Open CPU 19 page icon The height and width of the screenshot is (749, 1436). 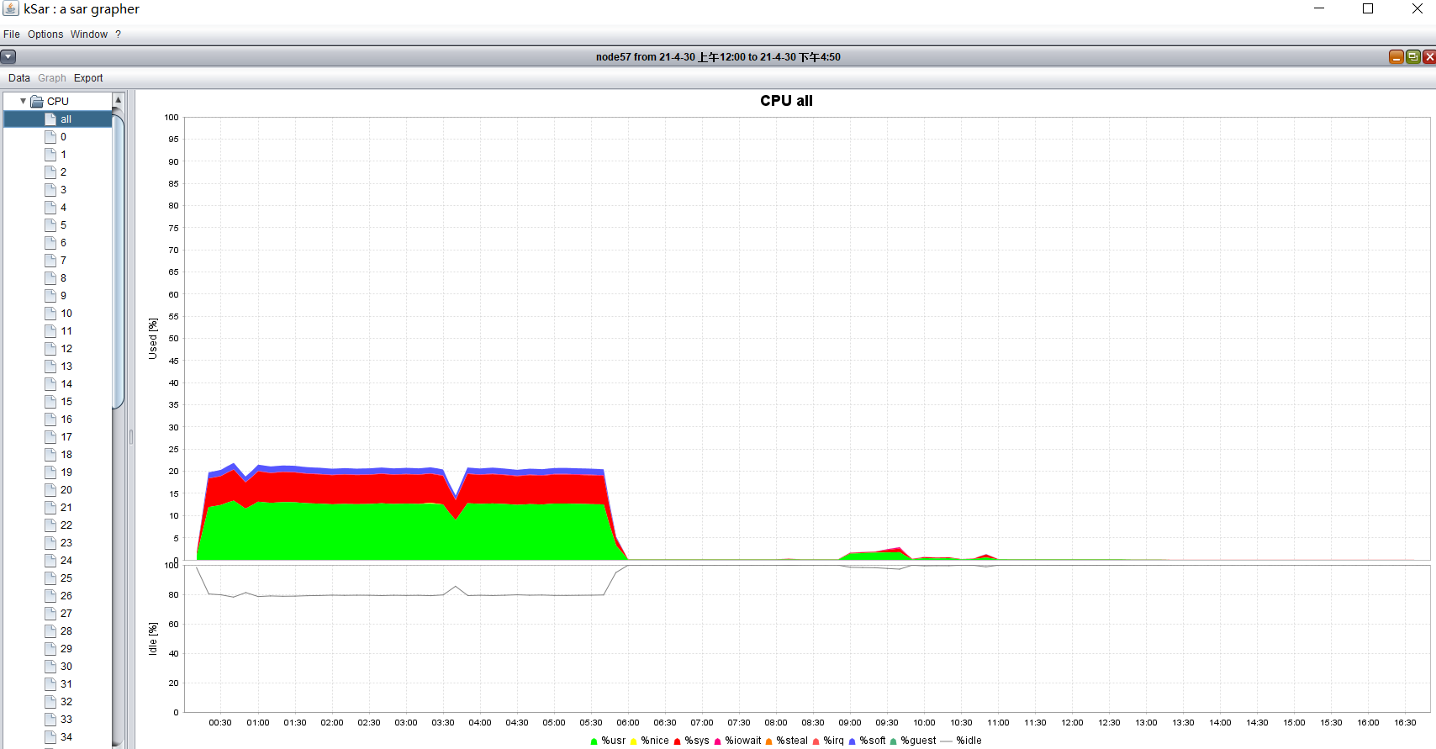(50, 472)
